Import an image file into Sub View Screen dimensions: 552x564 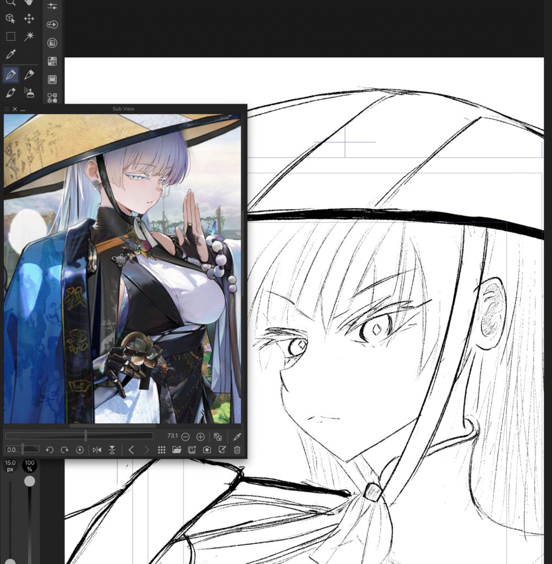tap(177, 450)
